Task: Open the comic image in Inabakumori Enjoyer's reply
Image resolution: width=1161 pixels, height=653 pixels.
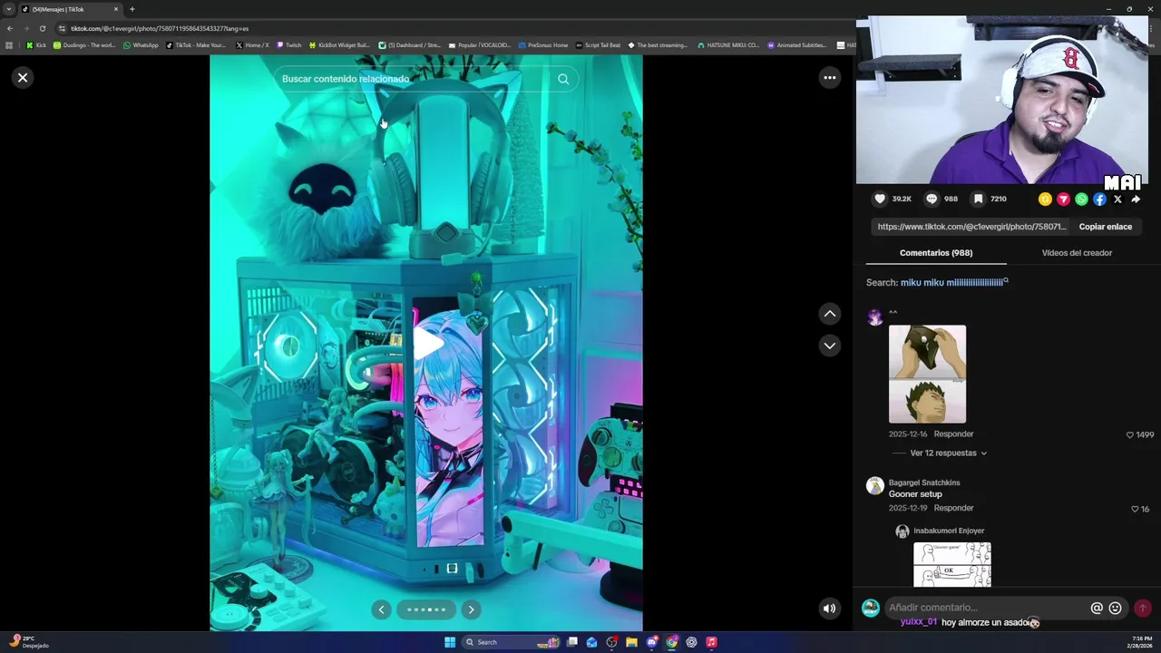Action: pos(951,564)
